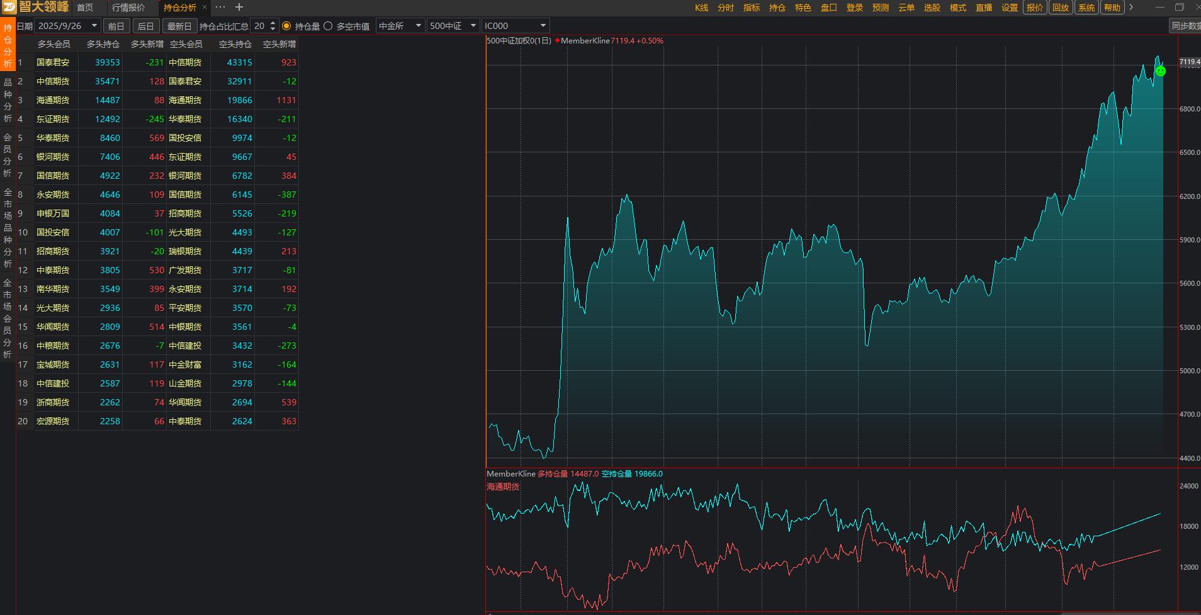
Task: Open the IC000 contract dropdown
Action: (543, 26)
